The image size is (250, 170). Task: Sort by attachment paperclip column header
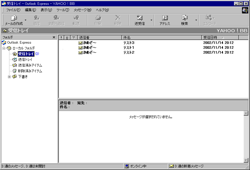coord(67,38)
